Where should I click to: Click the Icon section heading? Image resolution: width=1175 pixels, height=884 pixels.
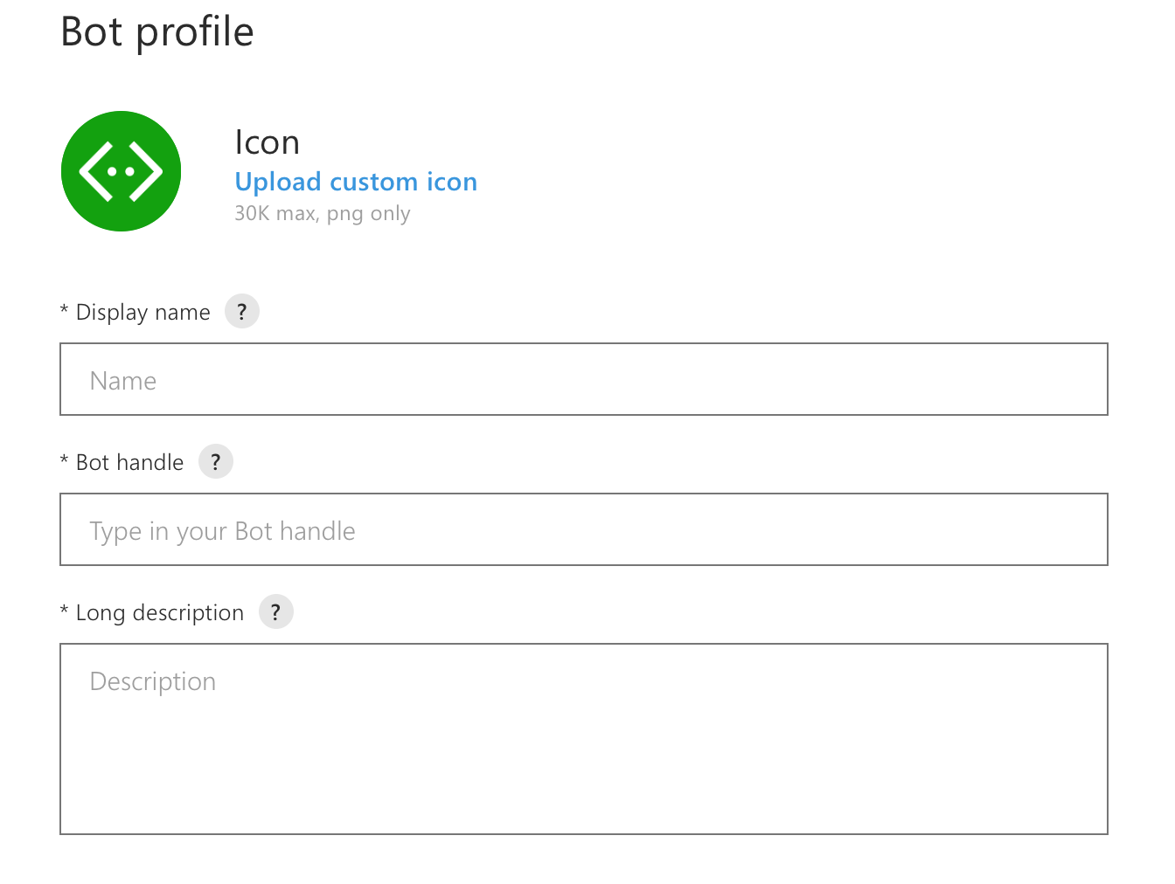click(267, 142)
